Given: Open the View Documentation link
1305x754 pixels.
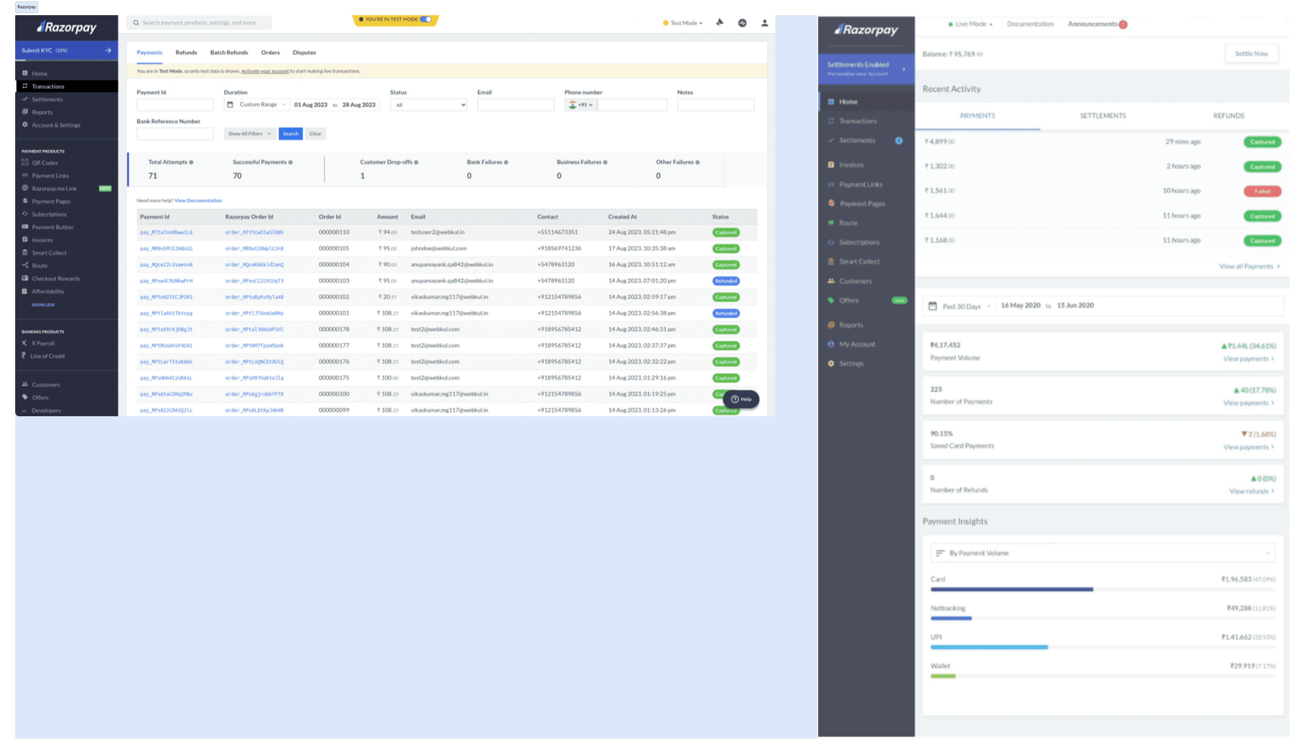Looking at the screenshot, I should (198, 200).
